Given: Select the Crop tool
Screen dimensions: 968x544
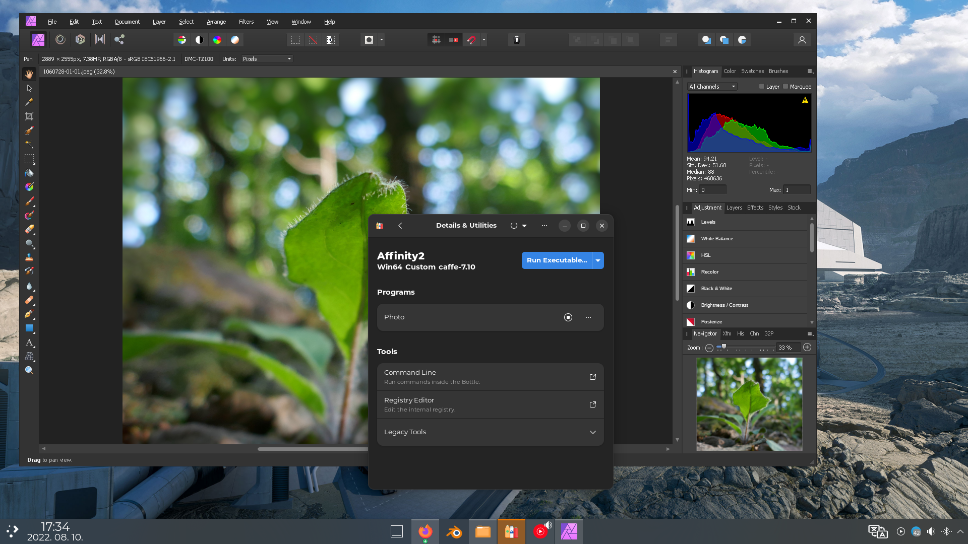Looking at the screenshot, I should pyautogui.click(x=30, y=116).
